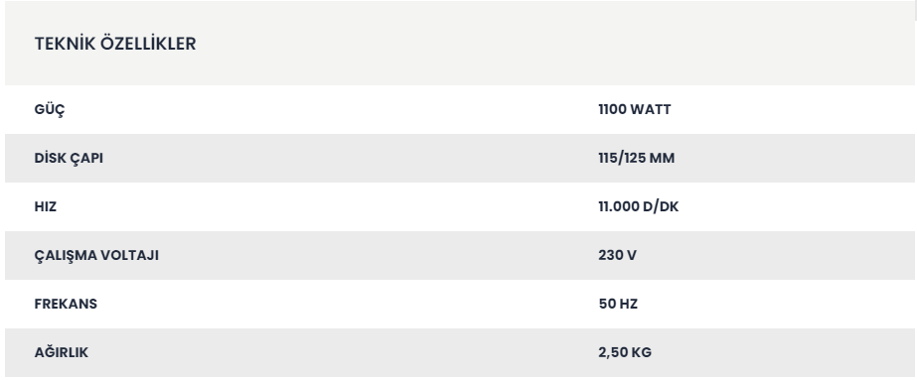Click the 50 HZ value
This screenshot has width=917, height=380.
[x=618, y=304]
